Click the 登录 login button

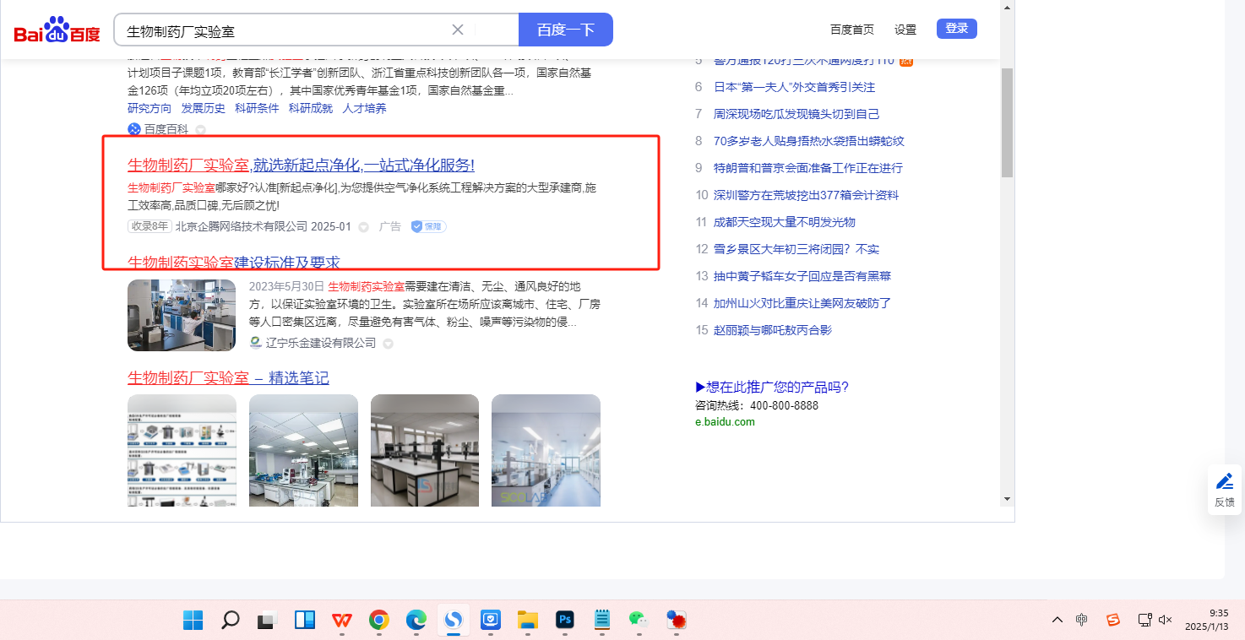tap(957, 29)
